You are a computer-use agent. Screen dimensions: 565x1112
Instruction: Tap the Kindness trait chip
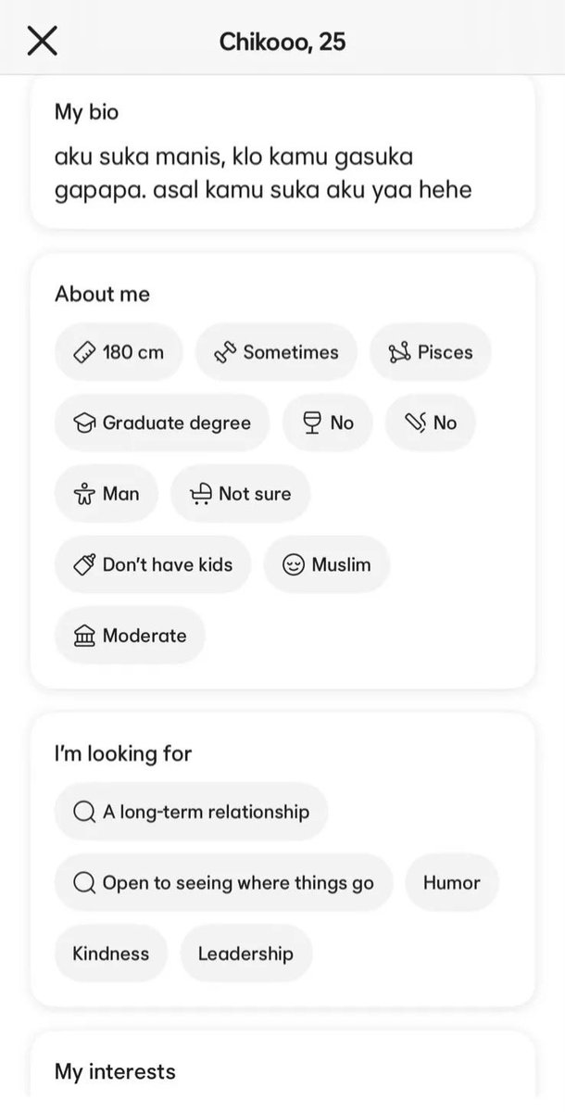coord(111,954)
